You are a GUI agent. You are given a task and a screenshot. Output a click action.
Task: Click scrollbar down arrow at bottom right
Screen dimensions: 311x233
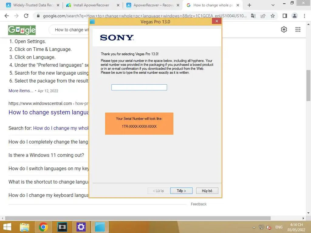pos(308,213)
